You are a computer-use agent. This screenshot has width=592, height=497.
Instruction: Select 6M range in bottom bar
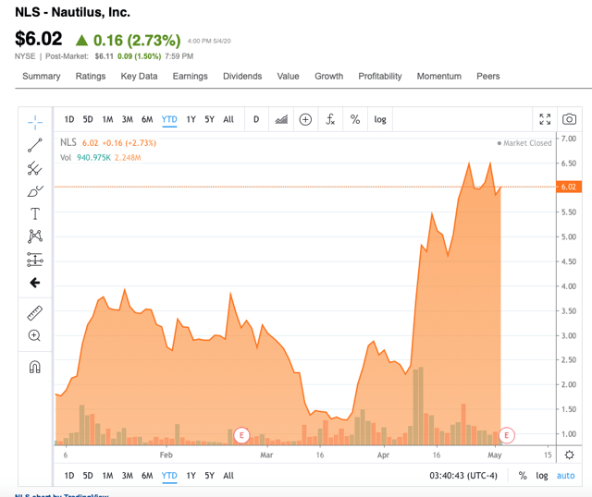coord(147,476)
